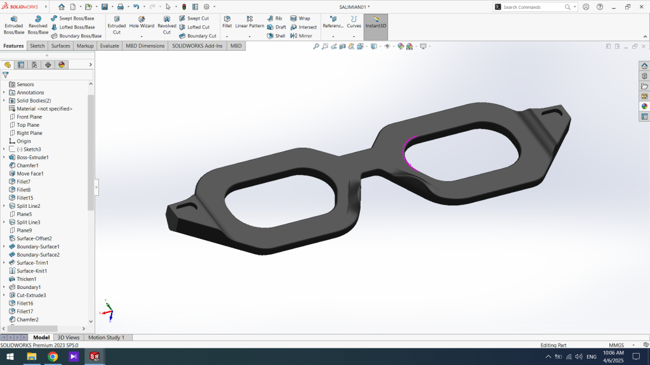650x365 pixels.
Task: Open the Curves dropdown arrow
Action: (354, 36)
